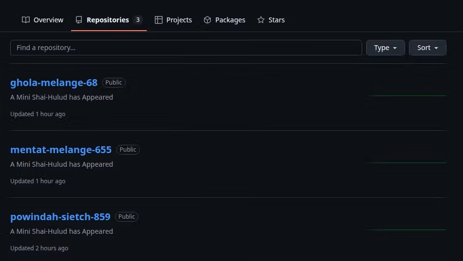Click the Public badge beside mentat-melange-655
The image size is (463, 261).
click(128, 150)
